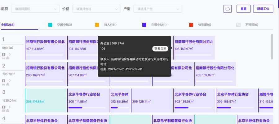
Task: Filter by 快到期(0) status
Action: click(x=205, y=25)
